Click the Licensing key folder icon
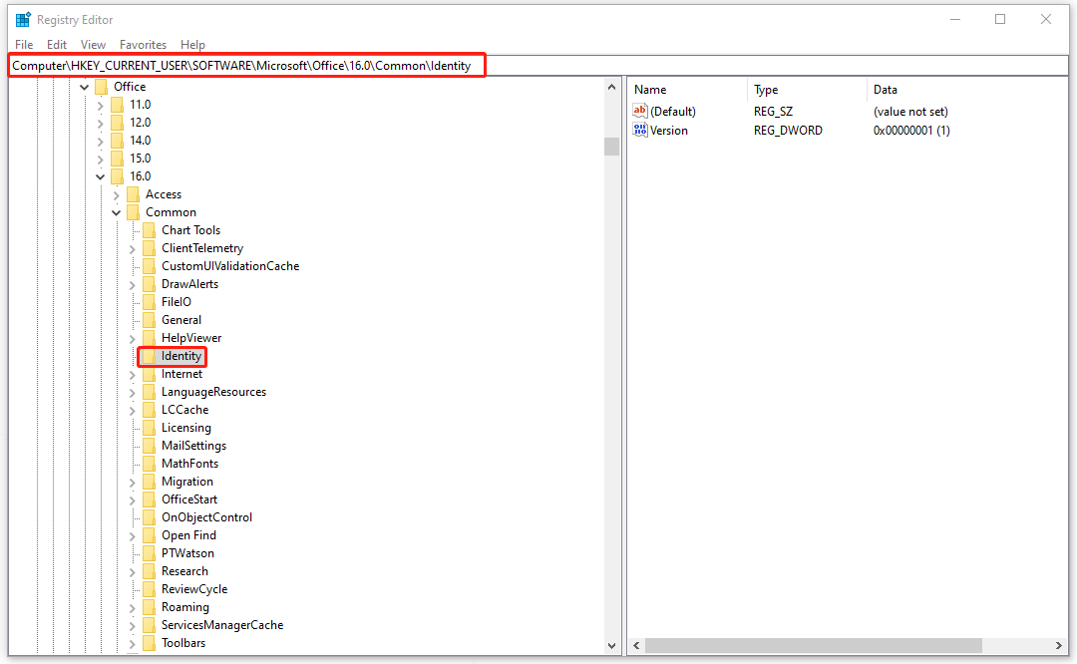This screenshot has height=664, width=1077. [147, 428]
